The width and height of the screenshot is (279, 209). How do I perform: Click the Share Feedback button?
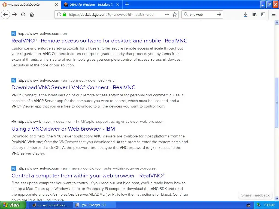tap(255, 195)
